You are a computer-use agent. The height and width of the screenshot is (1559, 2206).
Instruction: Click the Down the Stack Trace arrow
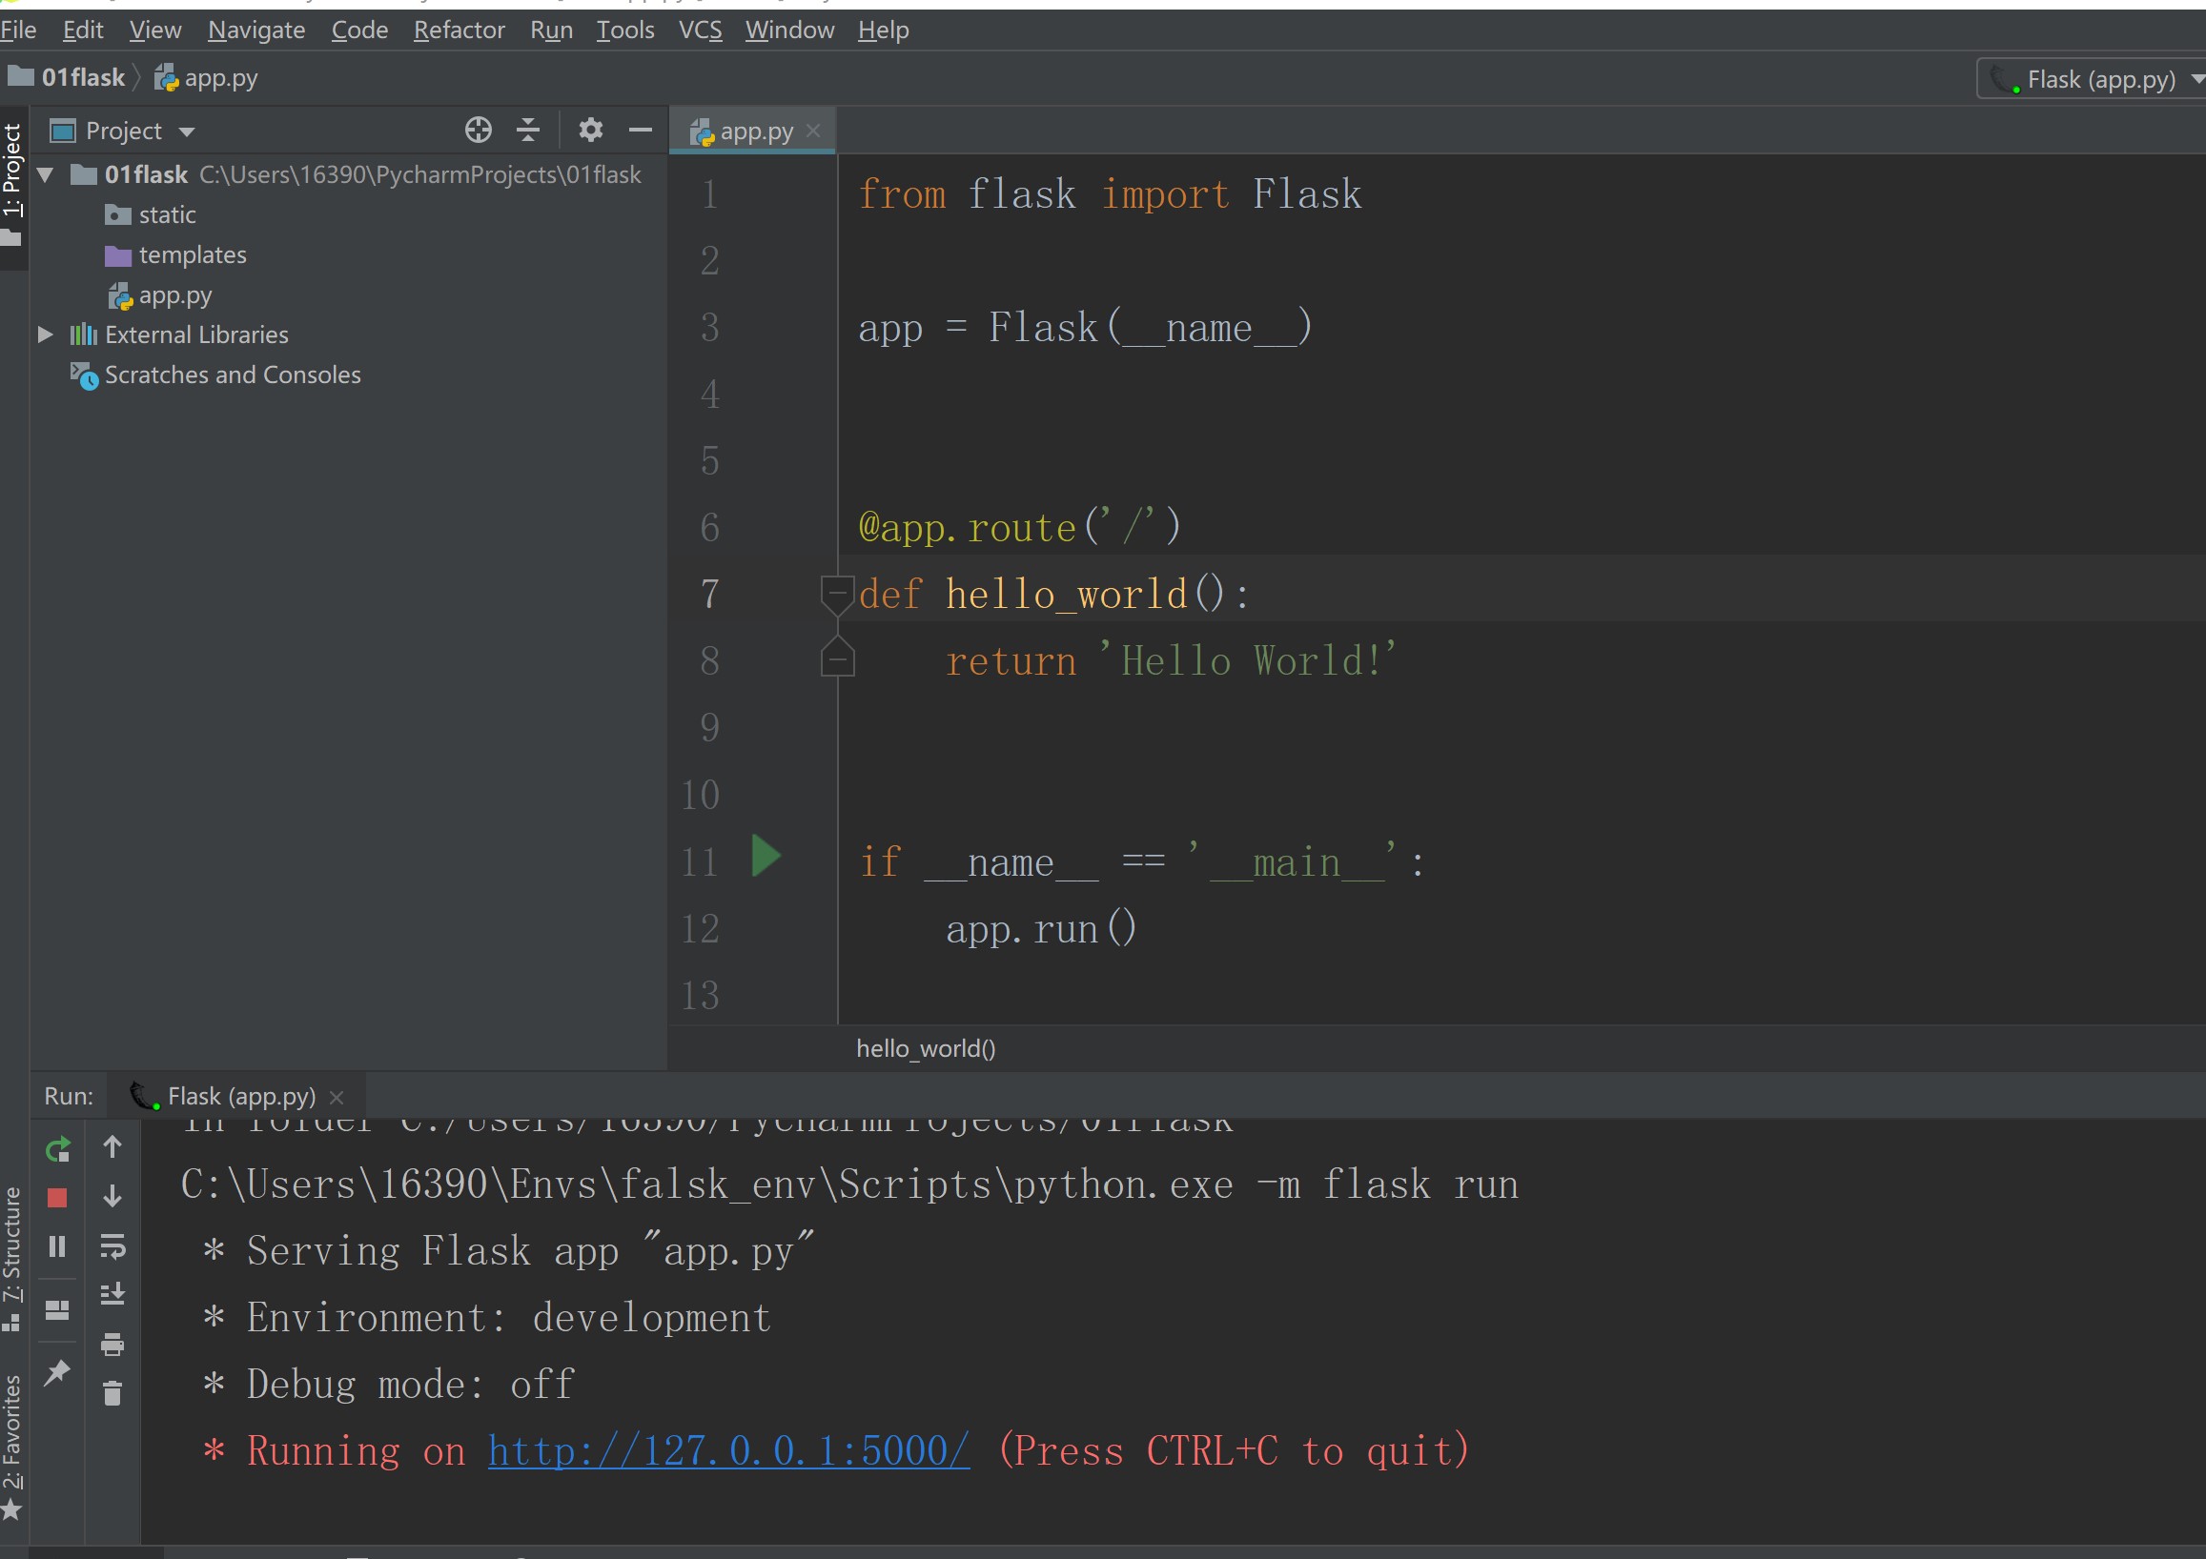click(x=112, y=1196)
